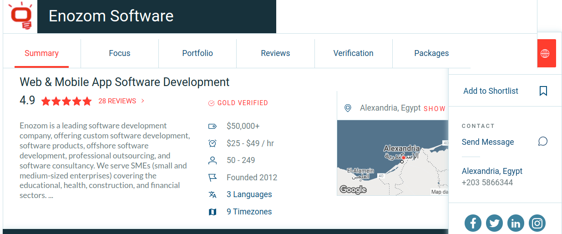
Task: Open the Portfolio tab
Action: tap(197, 53)
